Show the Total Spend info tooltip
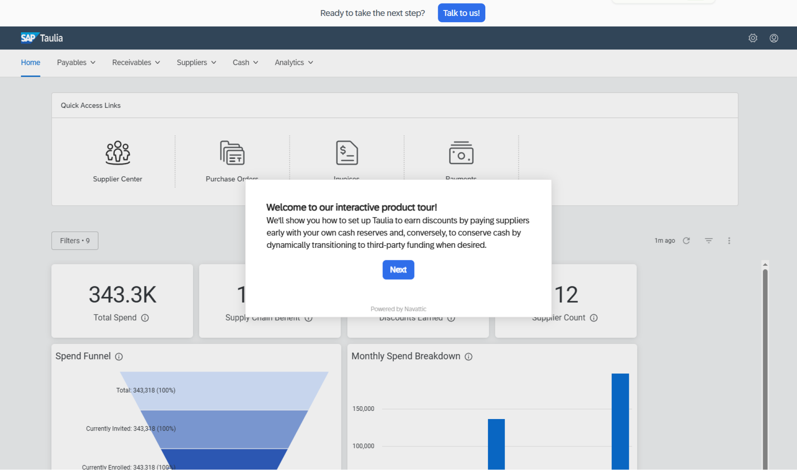The height and width of the screenshot is (470, 797). [146, 318]
